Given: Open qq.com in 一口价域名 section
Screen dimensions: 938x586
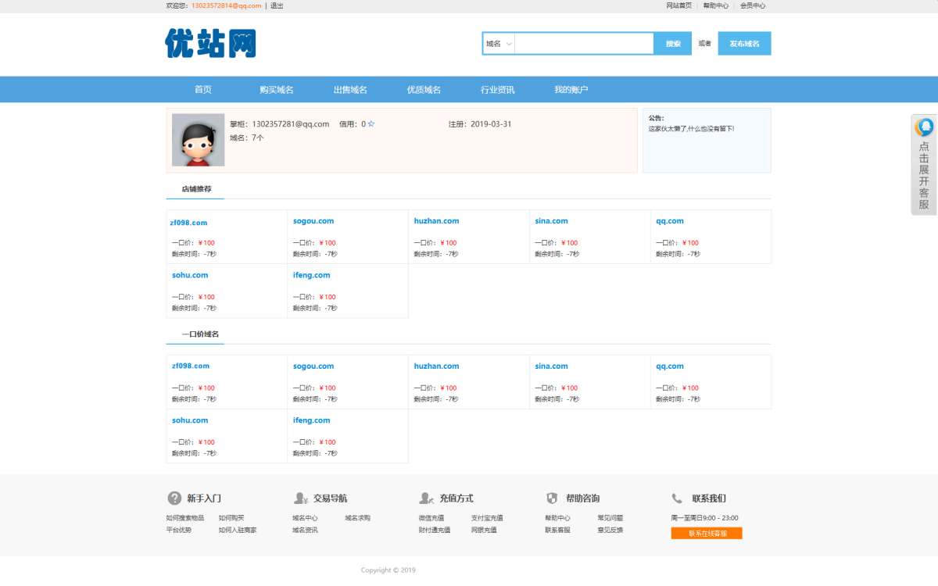Looking at the screenshot, I should pos(670,366).
